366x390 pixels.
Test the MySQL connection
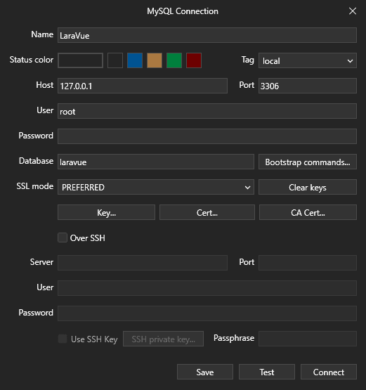[x=267, y=372]
